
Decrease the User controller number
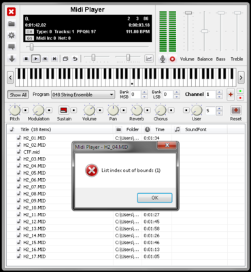click(x=219, y=113)
